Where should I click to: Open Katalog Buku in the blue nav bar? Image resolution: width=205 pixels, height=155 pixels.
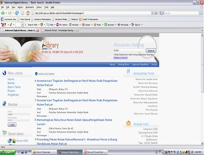click(x=123, y=64)
